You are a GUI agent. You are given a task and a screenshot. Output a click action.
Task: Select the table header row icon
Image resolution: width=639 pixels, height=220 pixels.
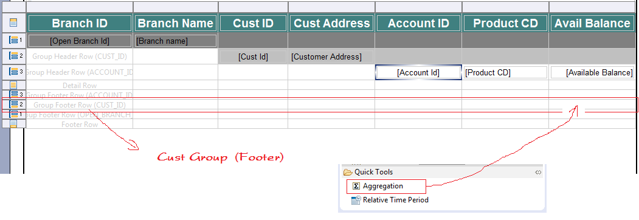coord(13,23)
